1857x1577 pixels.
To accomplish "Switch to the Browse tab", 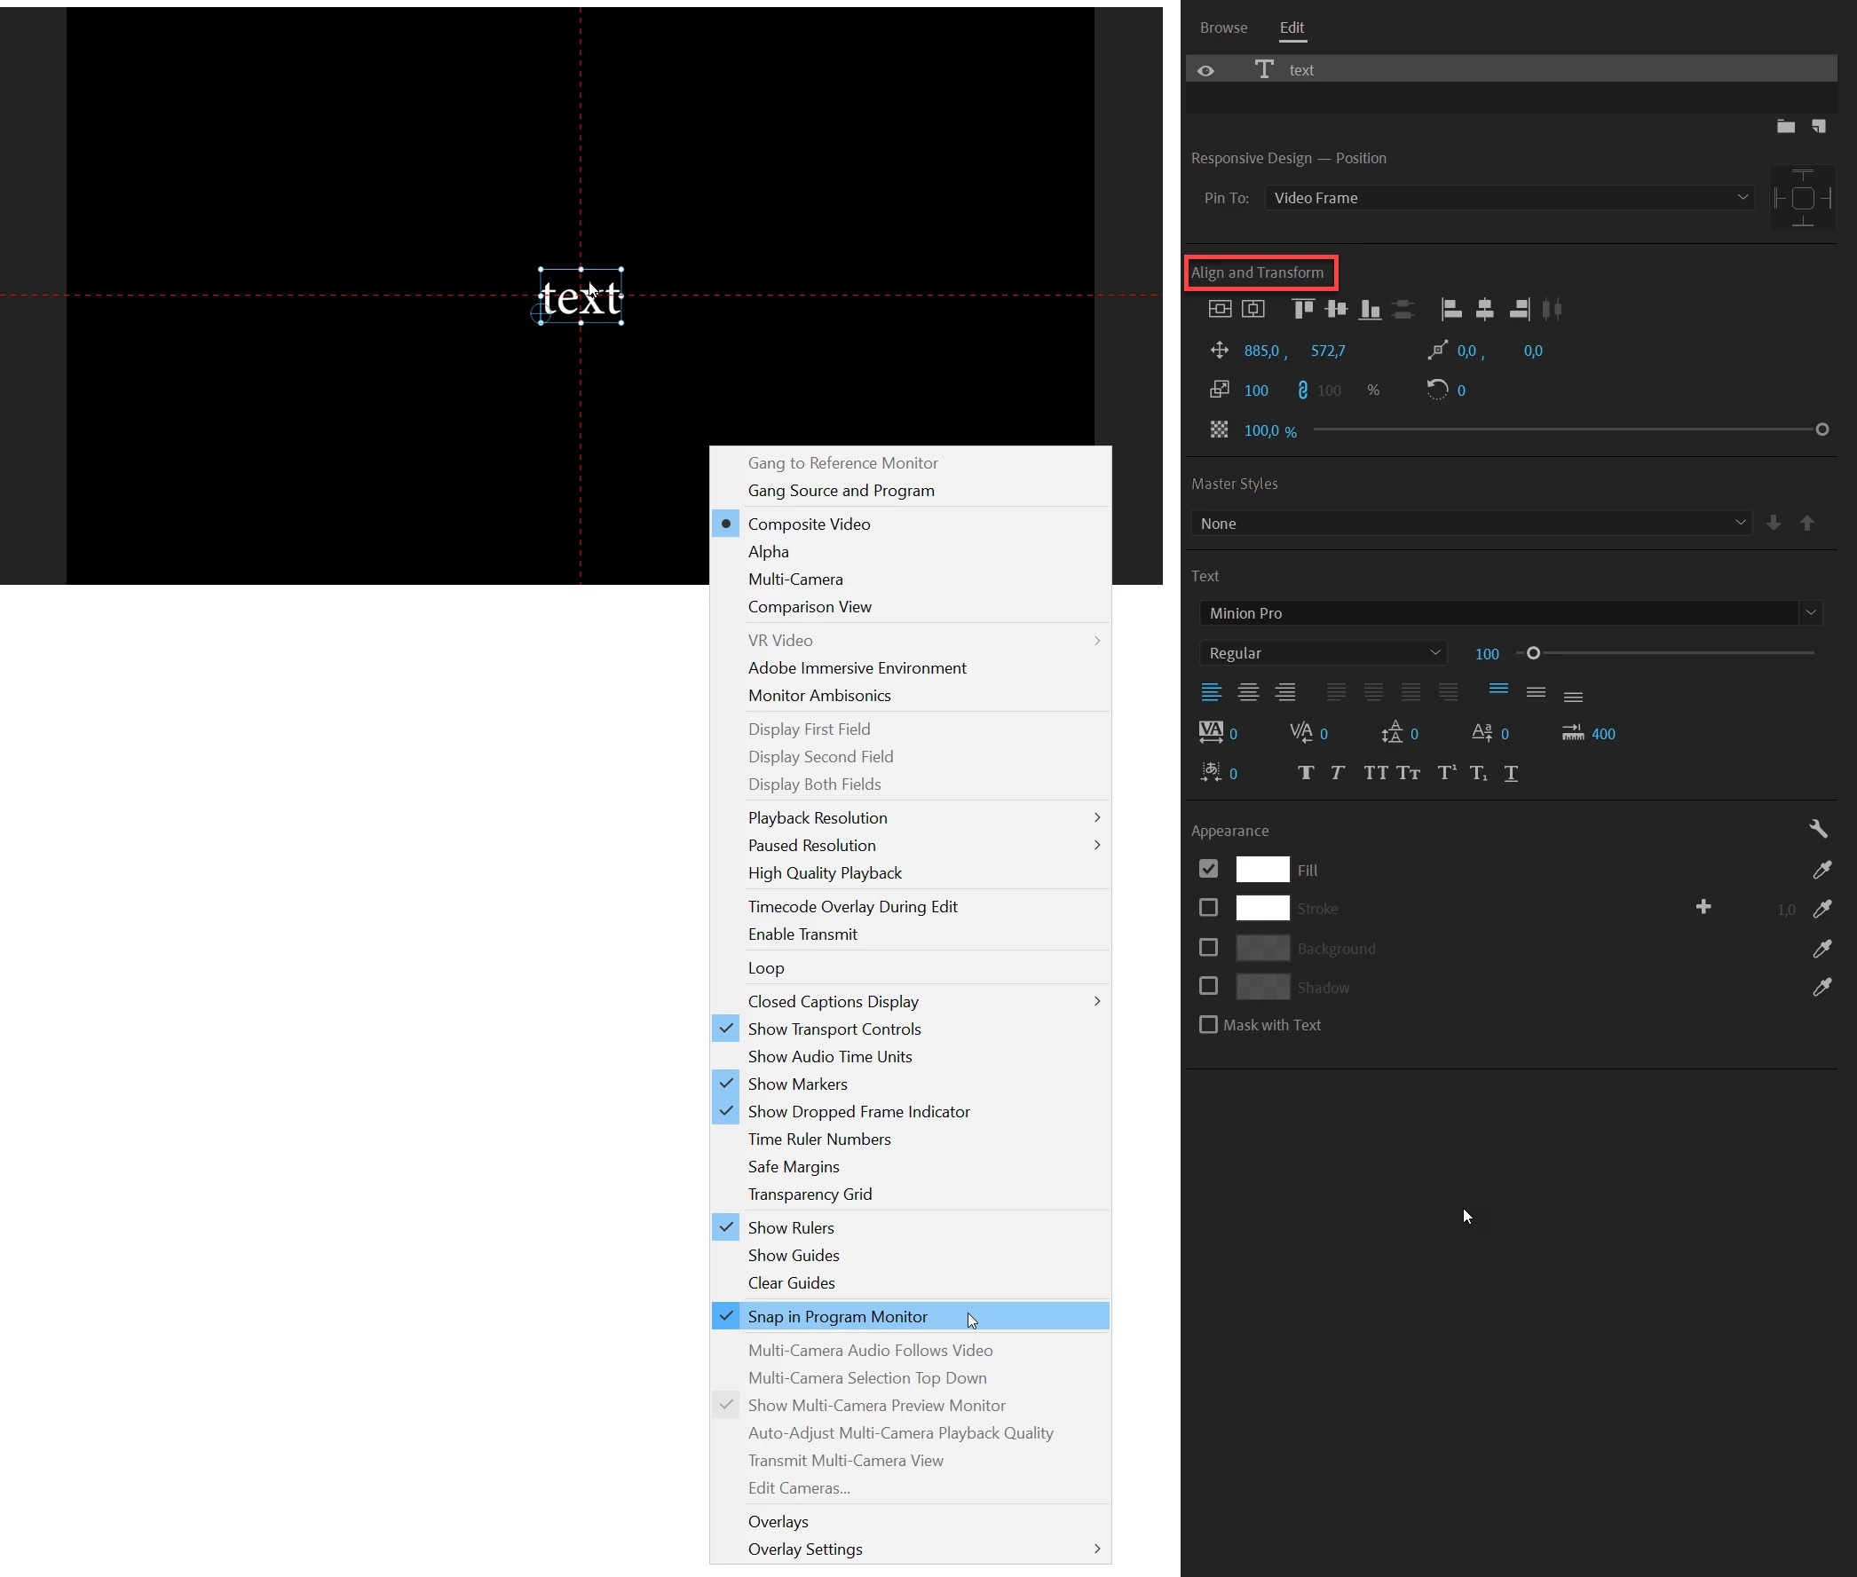I will 1223,28.
